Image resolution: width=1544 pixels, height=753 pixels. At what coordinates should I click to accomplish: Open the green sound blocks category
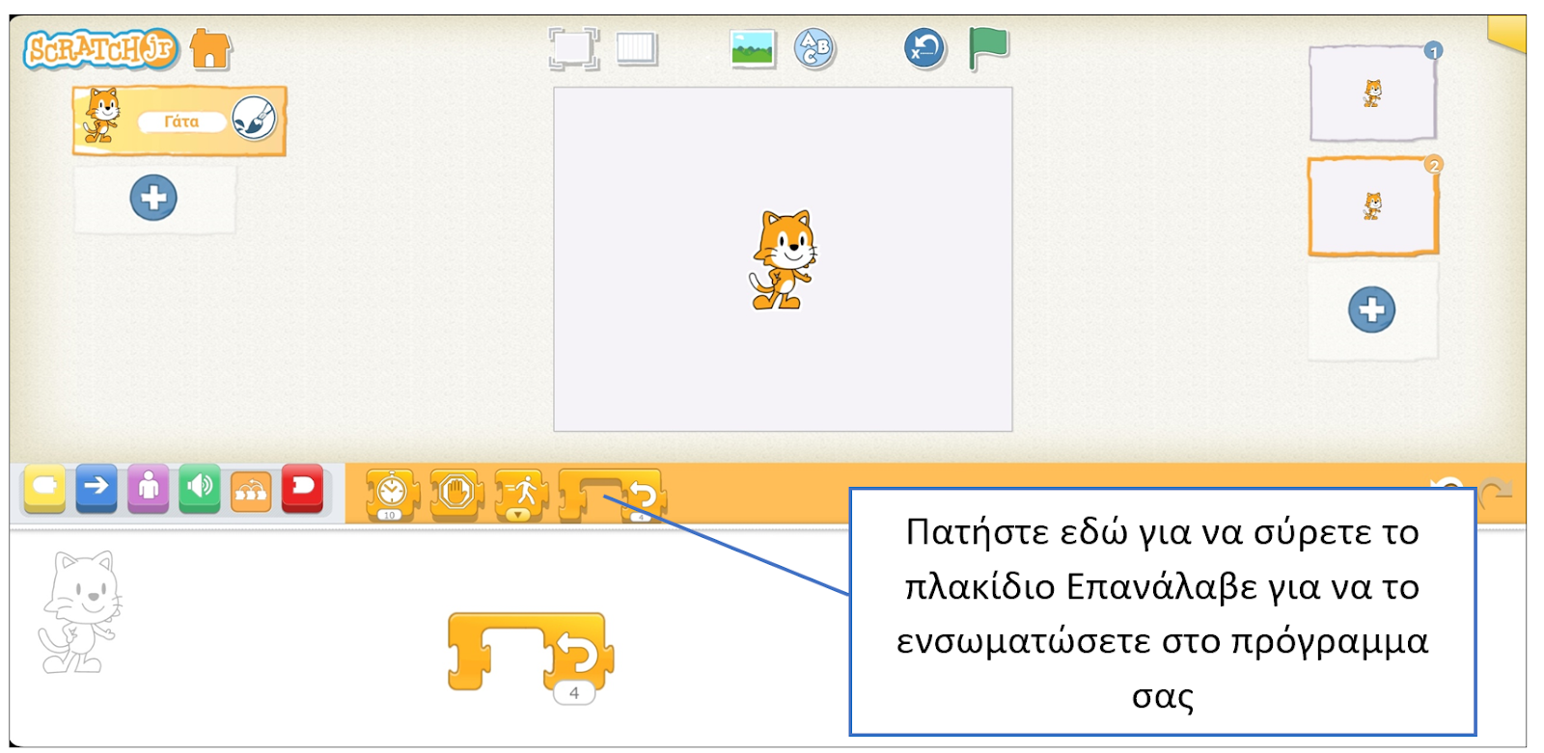pos(200,489)
